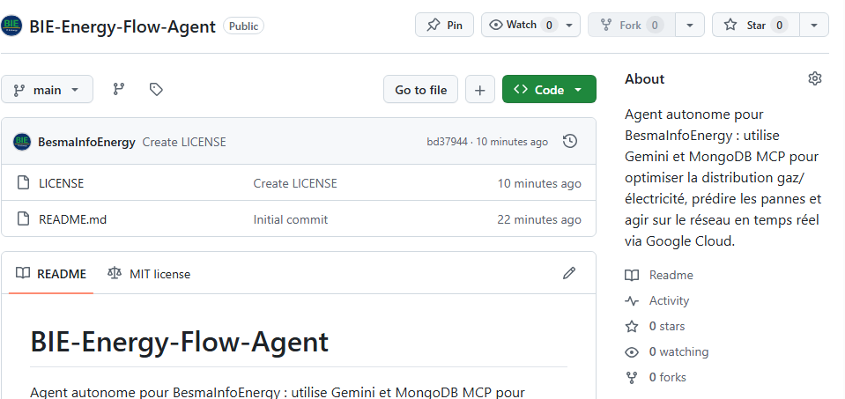This screenshot has width=845, height=399.
Task: Open the BesmaInfoEnergy author link
Action: coord(86,142)
